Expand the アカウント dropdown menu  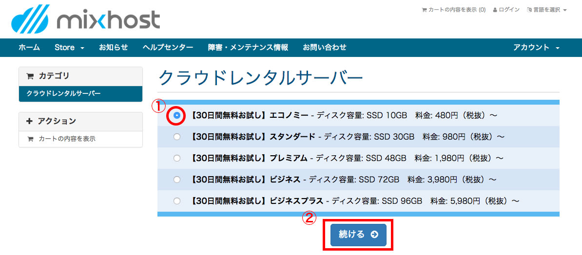(536, 47)
